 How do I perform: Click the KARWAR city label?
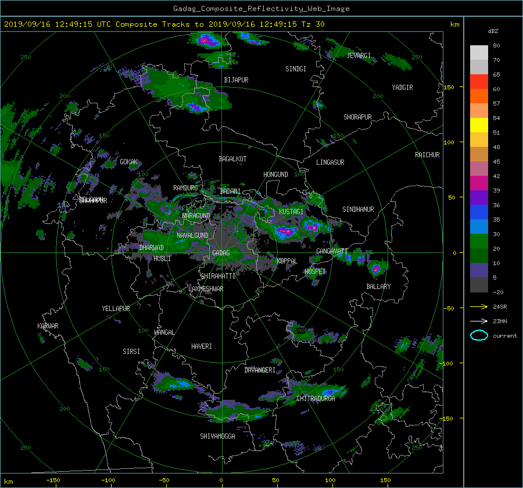(x=48, y=326)
